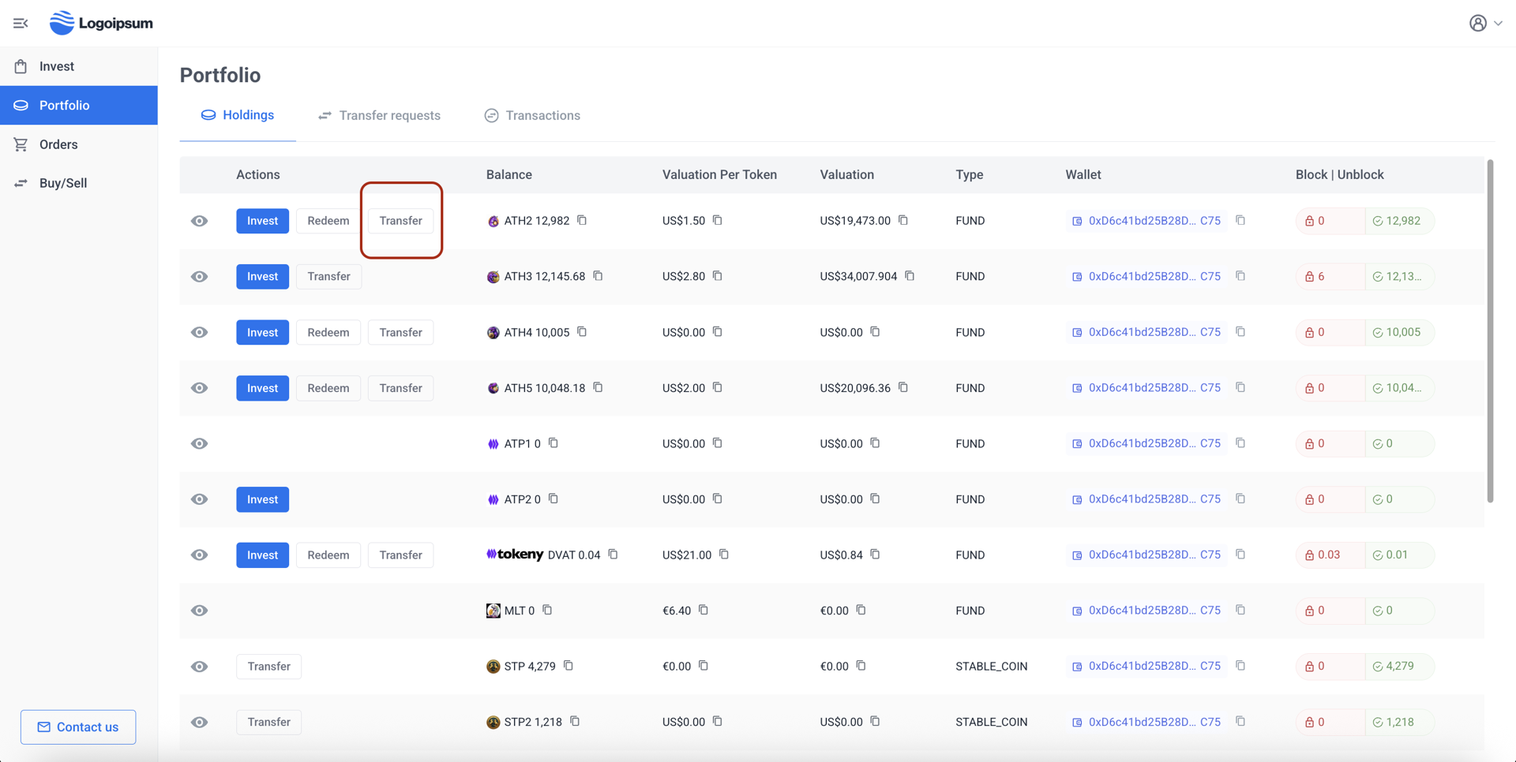Click the locked tokens badge for DVAT

tap(1330, 555)
